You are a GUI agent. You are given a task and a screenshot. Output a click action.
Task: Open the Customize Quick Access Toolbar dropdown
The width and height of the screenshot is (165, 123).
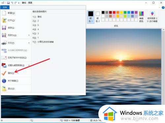(19, 3)
